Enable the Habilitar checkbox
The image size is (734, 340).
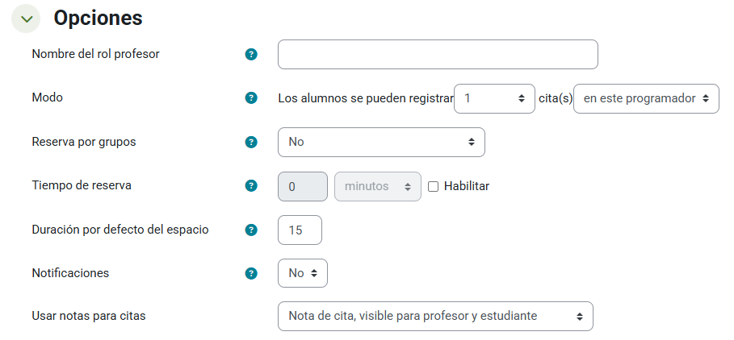[x=434, y=186]
